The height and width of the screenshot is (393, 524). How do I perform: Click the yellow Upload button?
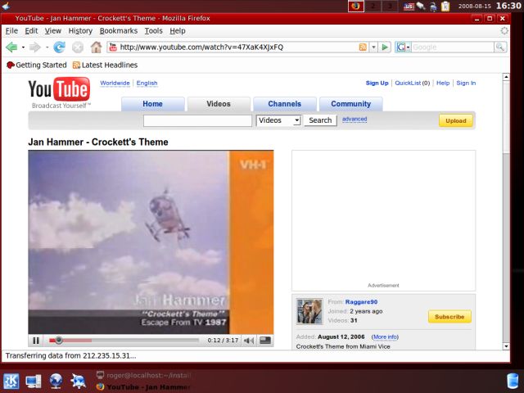coord(456,120)
